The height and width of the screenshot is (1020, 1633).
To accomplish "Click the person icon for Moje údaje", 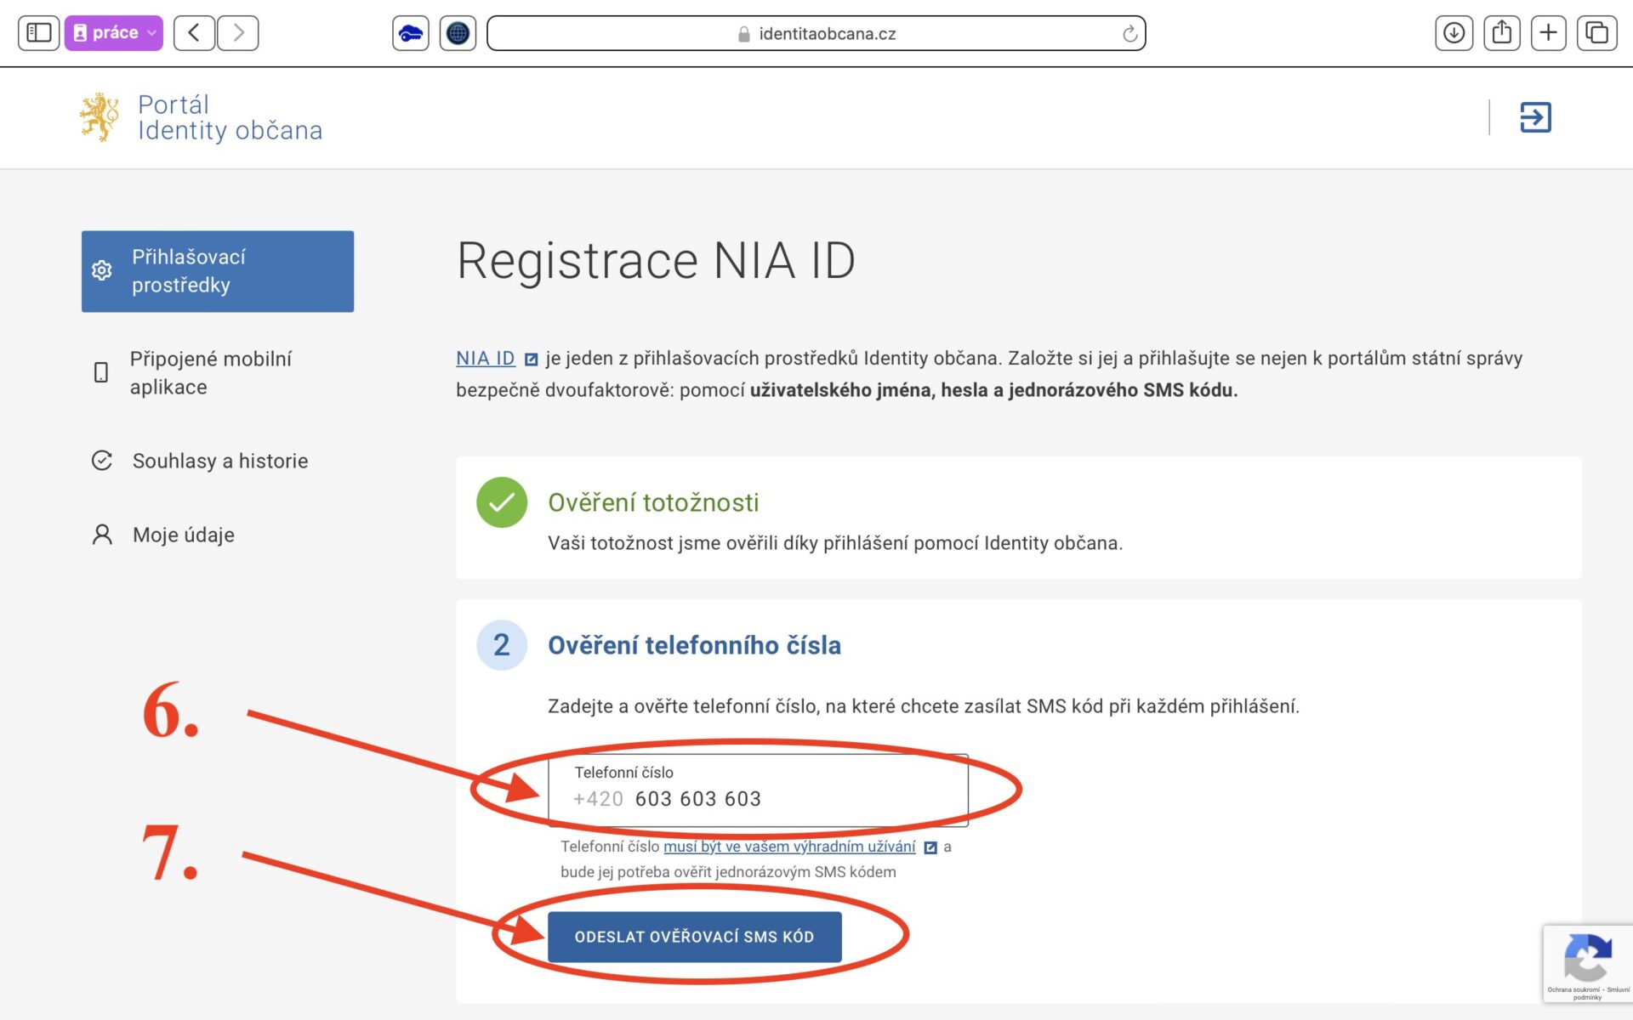I will 102,535.
